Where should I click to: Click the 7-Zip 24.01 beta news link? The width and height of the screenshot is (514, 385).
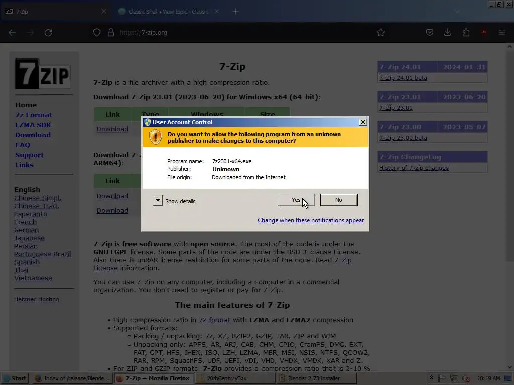point(403,78)
